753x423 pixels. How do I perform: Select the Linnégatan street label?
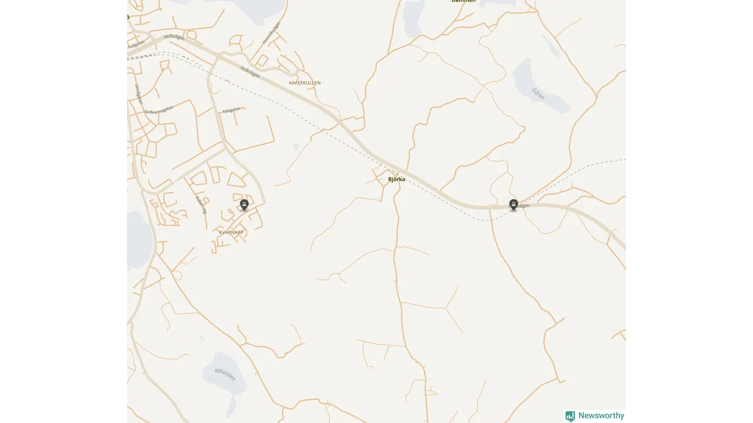[138, 94]
